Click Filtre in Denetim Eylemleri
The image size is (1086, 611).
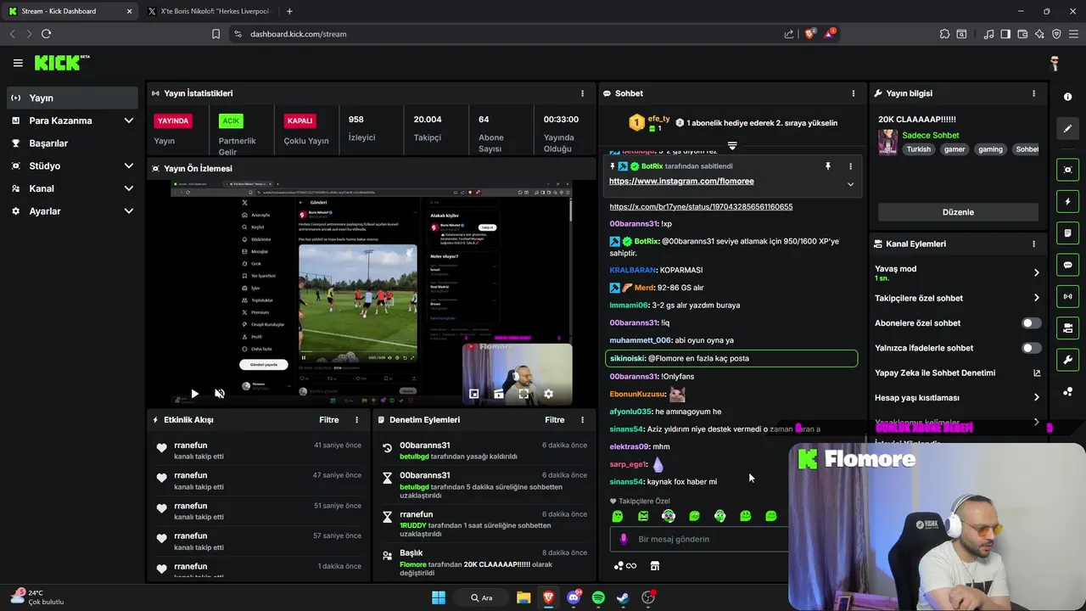click(555, 420)
